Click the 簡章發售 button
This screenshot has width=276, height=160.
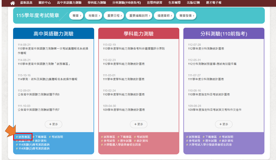(x=186, y=16)
